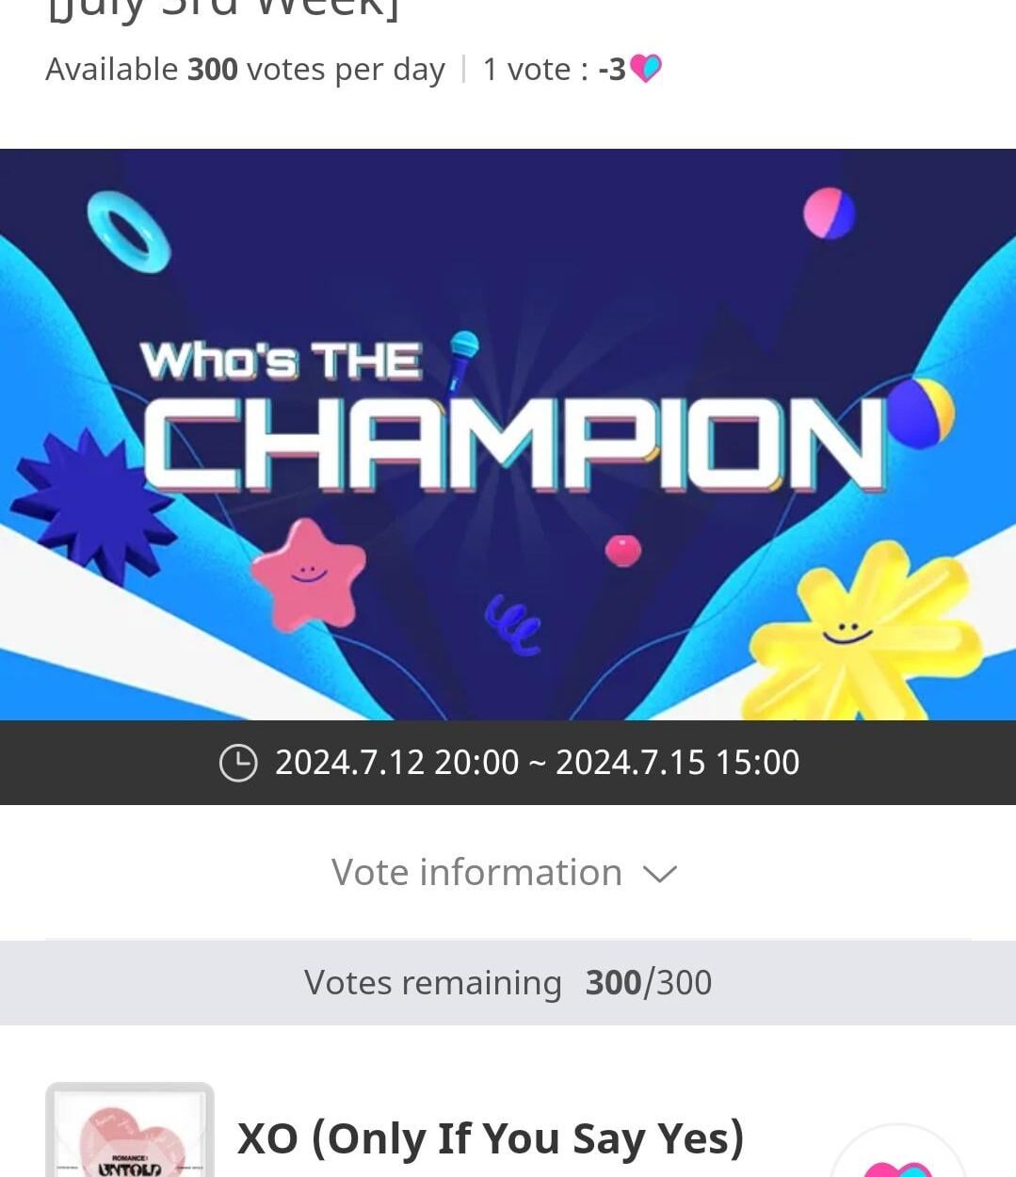Click the clock icon beside the voting period

(x=238, y=763)
